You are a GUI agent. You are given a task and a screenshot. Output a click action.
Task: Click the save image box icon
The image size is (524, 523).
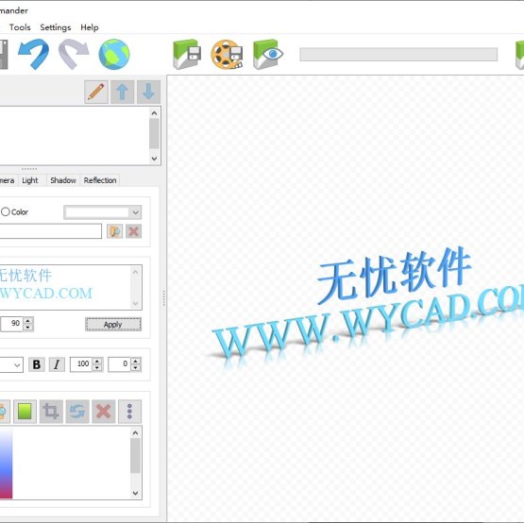[187, 54]
